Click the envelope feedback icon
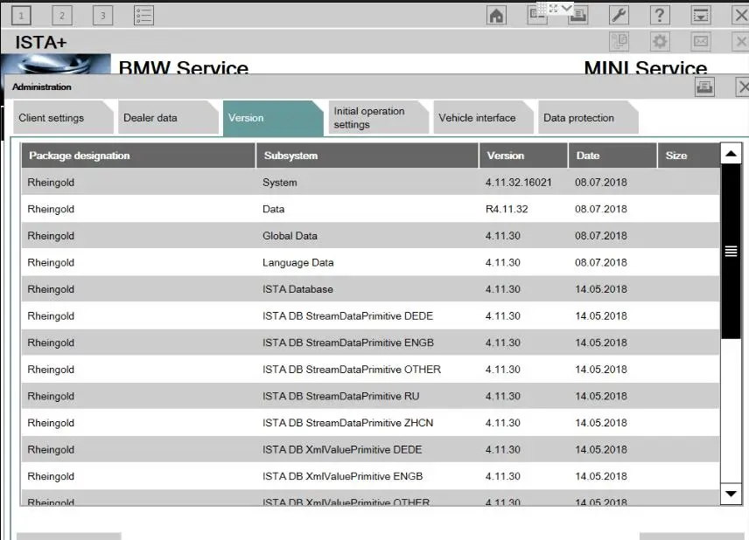Viewport: 749px width, 540px height. 701,41
